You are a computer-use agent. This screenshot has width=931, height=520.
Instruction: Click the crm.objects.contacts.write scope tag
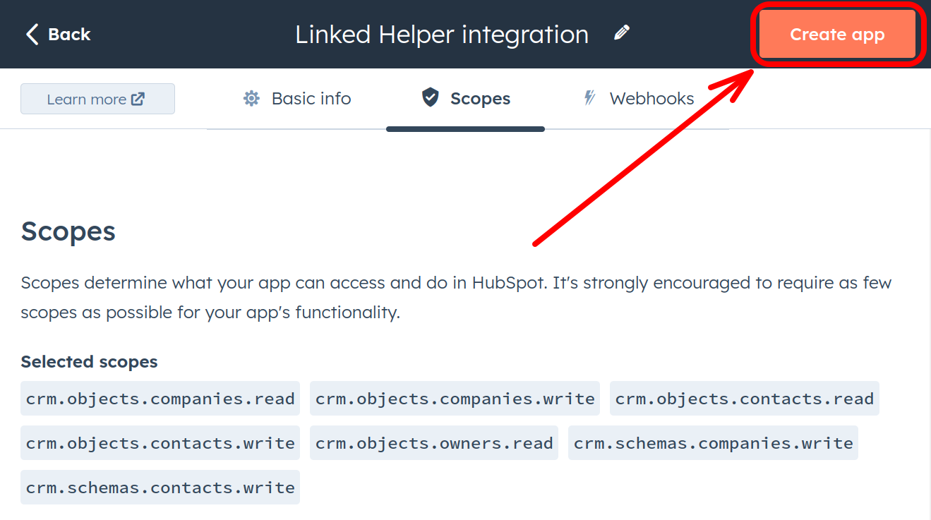pos(160,443)
